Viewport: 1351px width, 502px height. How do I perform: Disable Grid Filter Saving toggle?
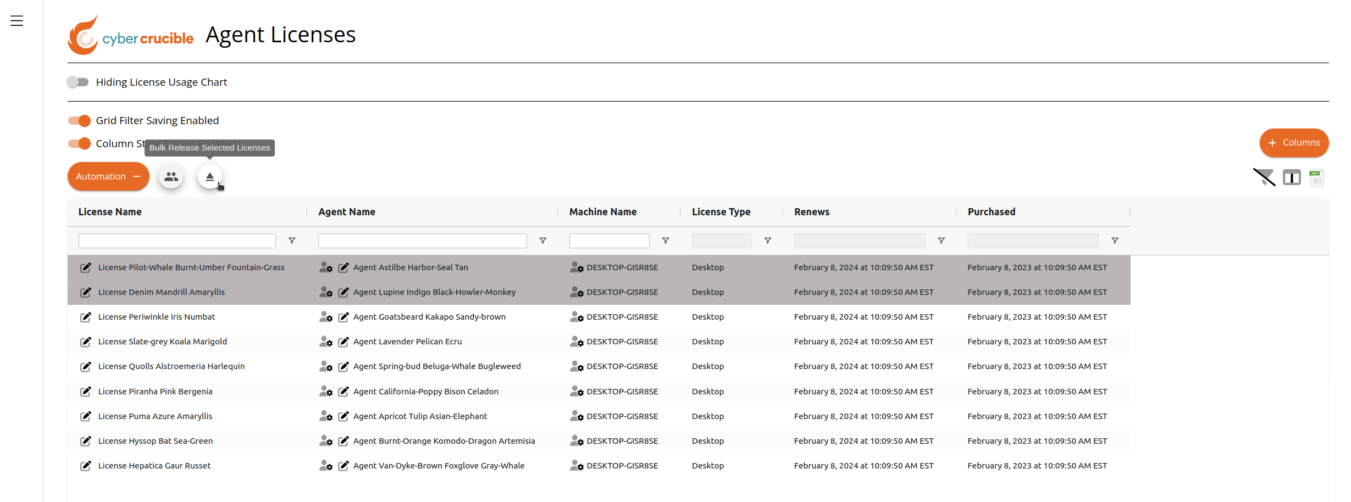(x=79, y=120)
